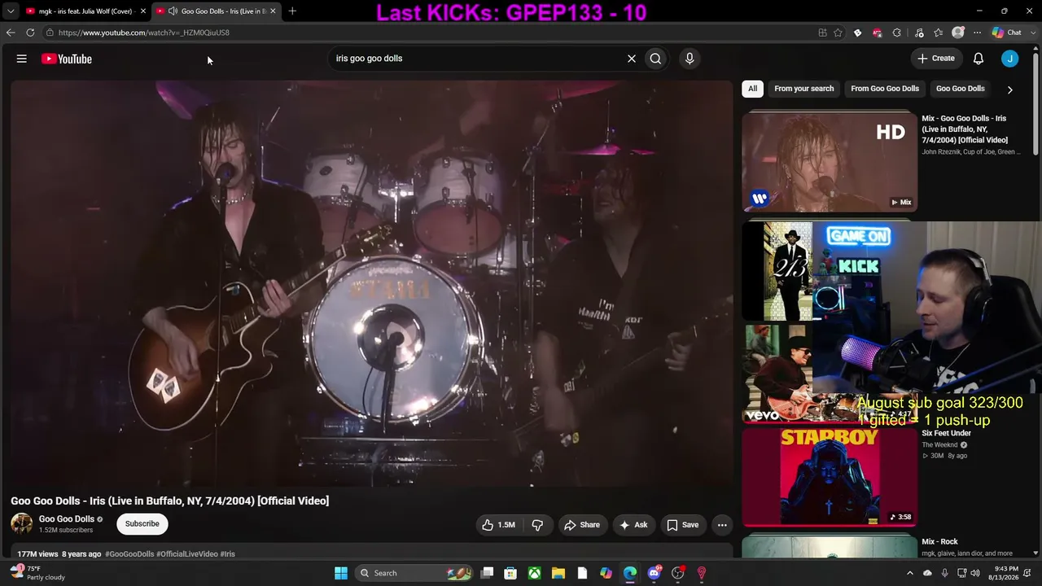The height and width of the screenshot is (586, 1042).
Task: Open the weather widget showing 75°F
Action: point(37,573)
